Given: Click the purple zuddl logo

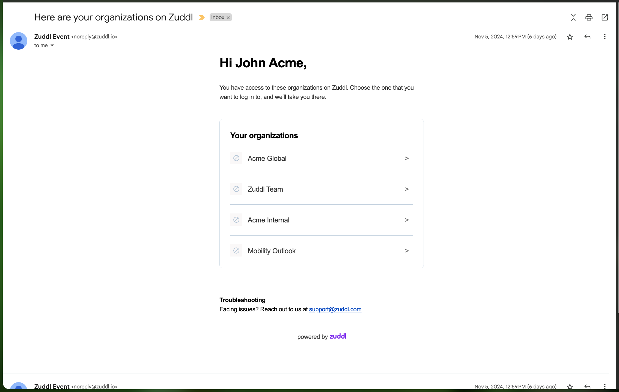Looking at the screenshot, I should coord(338,336).
